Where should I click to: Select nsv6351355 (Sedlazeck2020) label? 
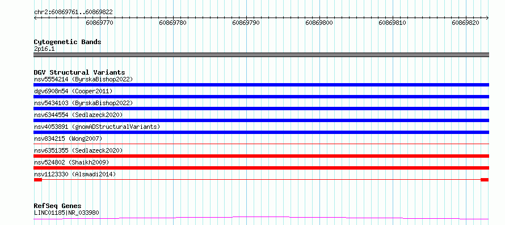coord(78,150)
